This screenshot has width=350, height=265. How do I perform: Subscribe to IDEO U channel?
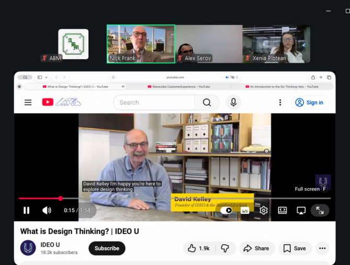pos(107,248)
